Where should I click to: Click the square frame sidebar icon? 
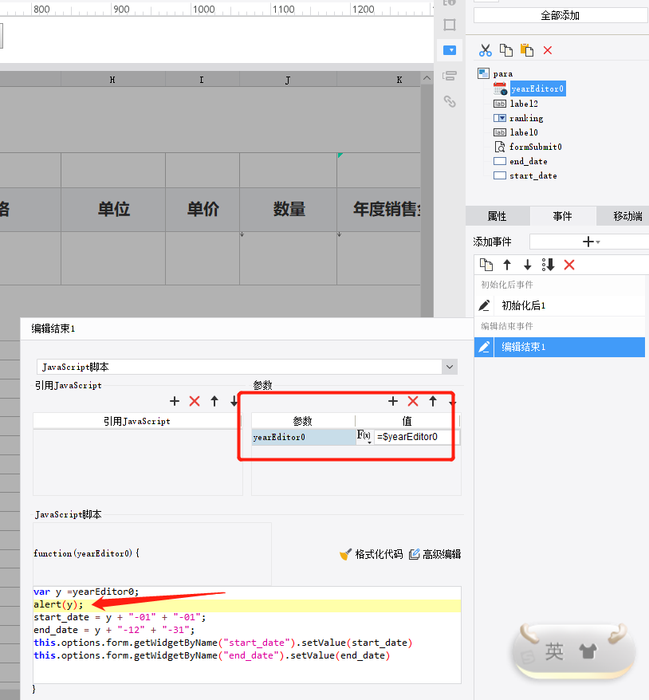pyautogui.click(x=450, y=25)
